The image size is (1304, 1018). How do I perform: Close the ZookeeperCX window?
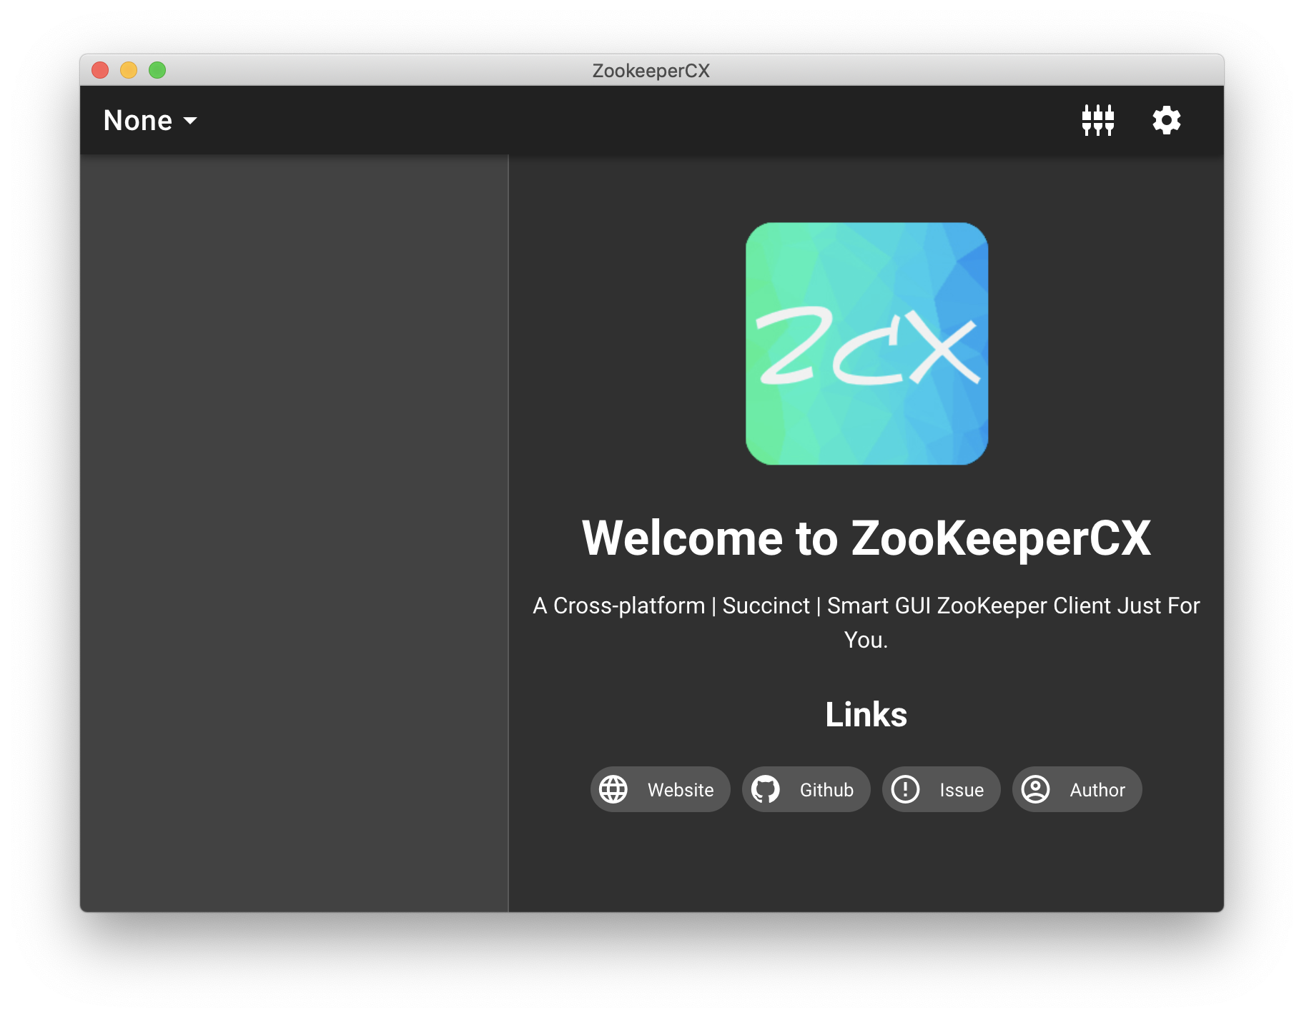[100, 70]
